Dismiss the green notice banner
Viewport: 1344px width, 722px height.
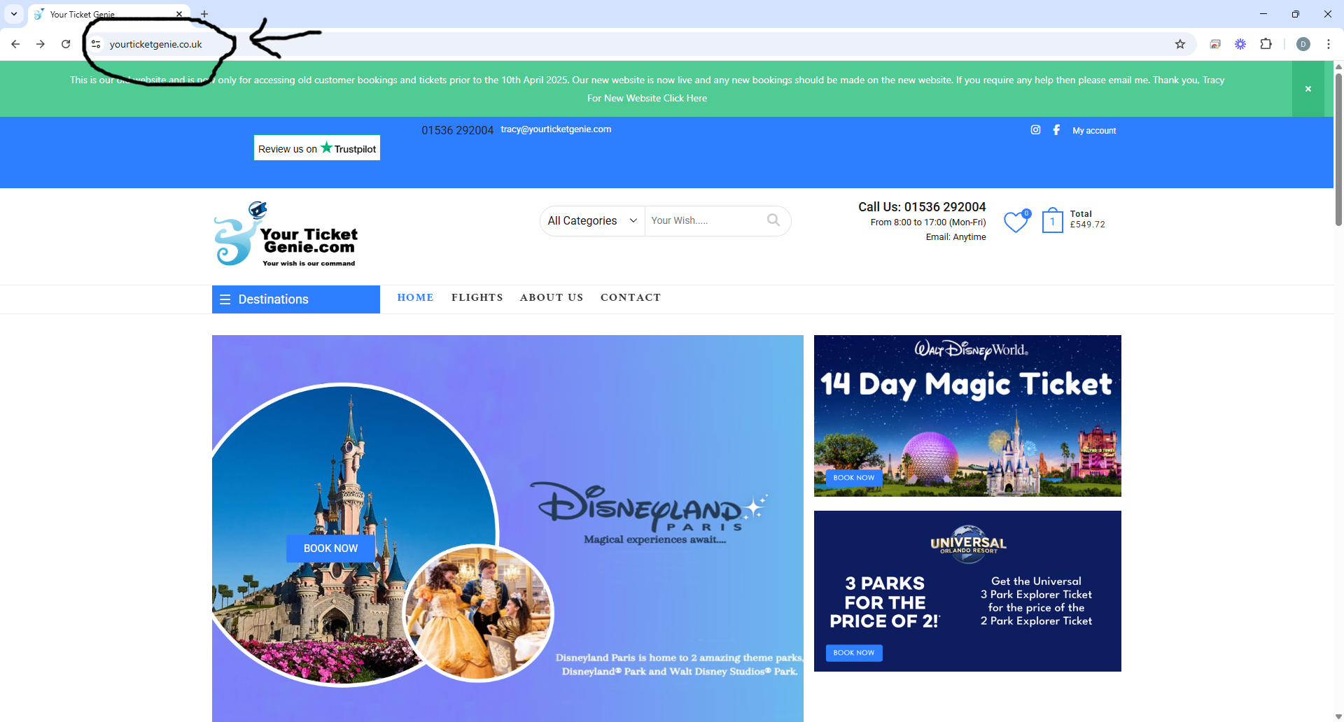[x=1308, y=89]
